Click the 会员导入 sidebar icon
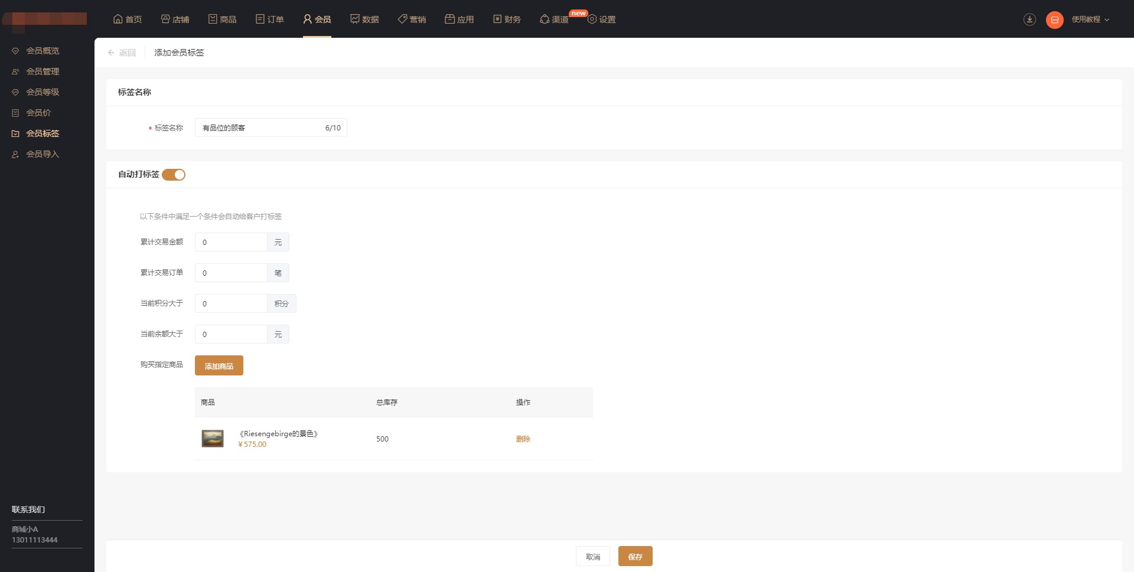The width and height of the screenshot is (1134, 572). [15, 154]
